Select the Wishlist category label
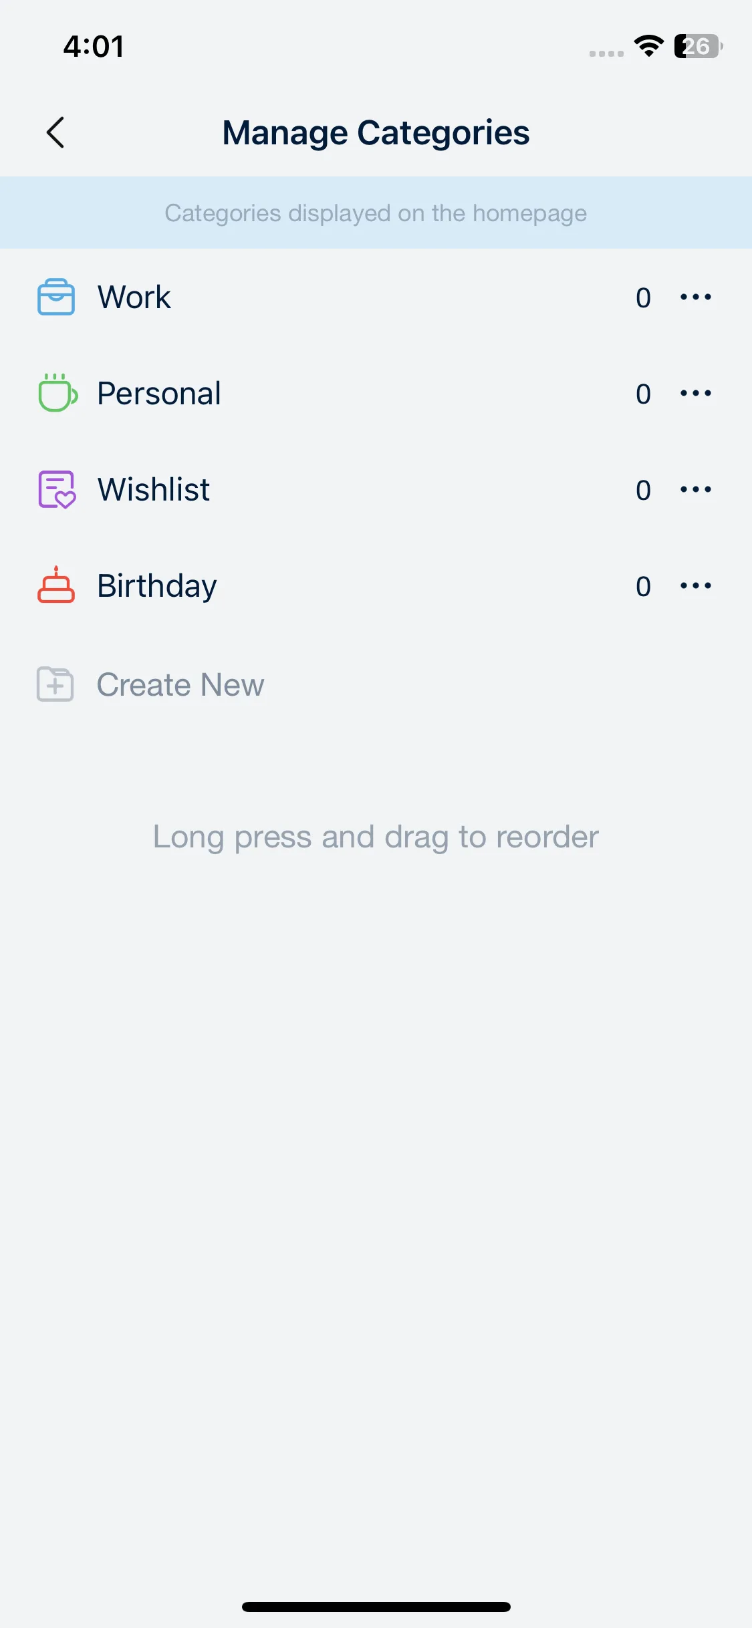This screenshot has height=1628, width=752. click(x=154, y=489)
